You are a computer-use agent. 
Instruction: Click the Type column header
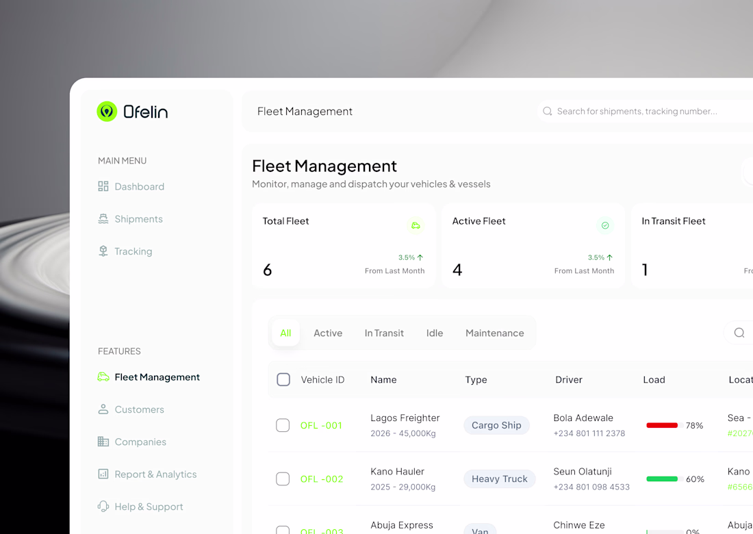(476, 379)
